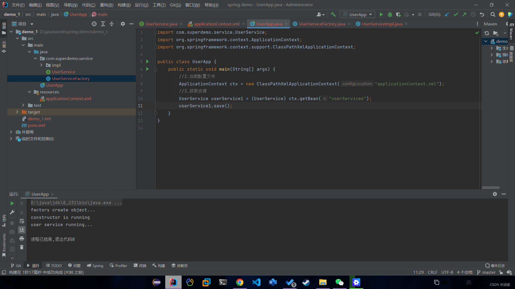The height and width of the screenshot is (289, 515).
Task: Open the 文件(F) menu
Action: pyautogui.click(x=18, y=5)
